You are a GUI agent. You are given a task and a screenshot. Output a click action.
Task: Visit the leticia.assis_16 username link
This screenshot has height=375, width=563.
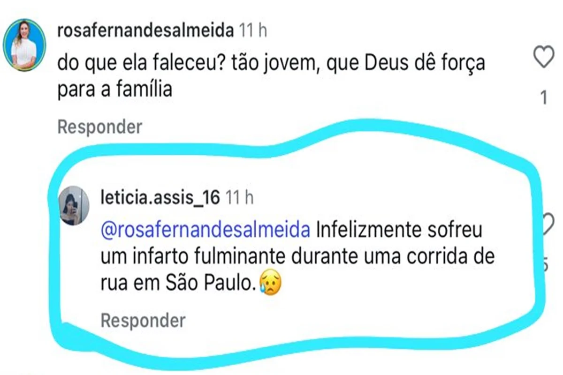click(160, 198)
